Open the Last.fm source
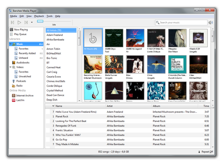Screen dimensions: 223x164 (x=26, y=100)
